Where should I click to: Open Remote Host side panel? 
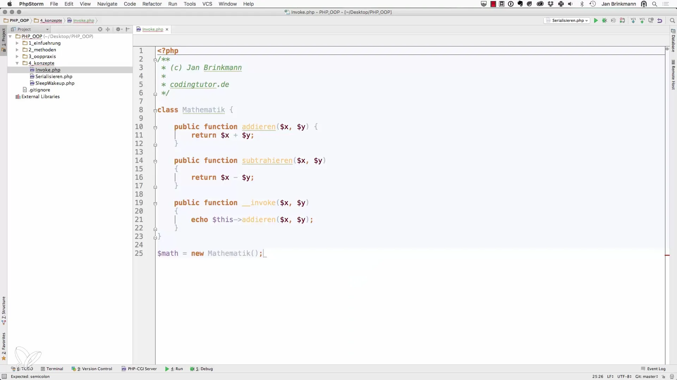pos(673,75)
